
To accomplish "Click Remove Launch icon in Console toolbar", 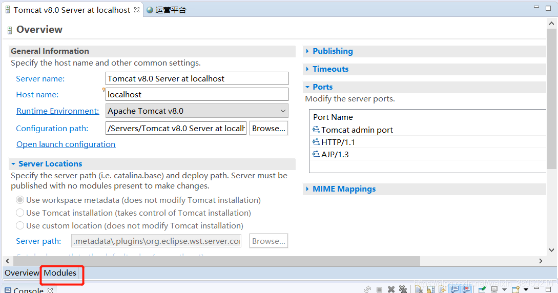I will tap(391, 289).
